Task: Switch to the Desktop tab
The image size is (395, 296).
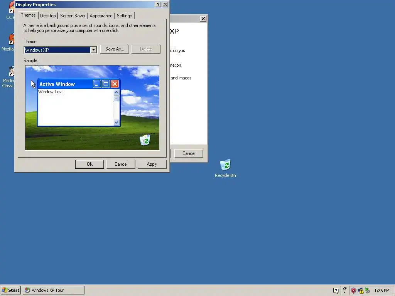Action: [48, 15]
